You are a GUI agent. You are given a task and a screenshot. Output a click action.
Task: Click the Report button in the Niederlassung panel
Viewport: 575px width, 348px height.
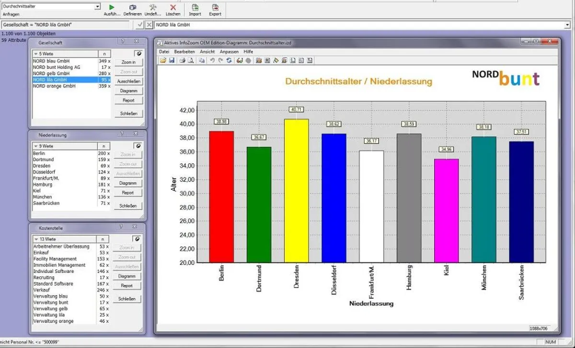127,193
